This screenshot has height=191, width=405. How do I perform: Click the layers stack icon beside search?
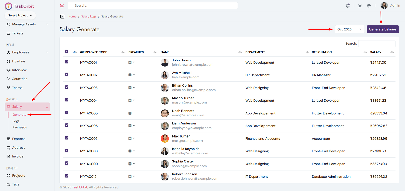click(x=62, y=6)
